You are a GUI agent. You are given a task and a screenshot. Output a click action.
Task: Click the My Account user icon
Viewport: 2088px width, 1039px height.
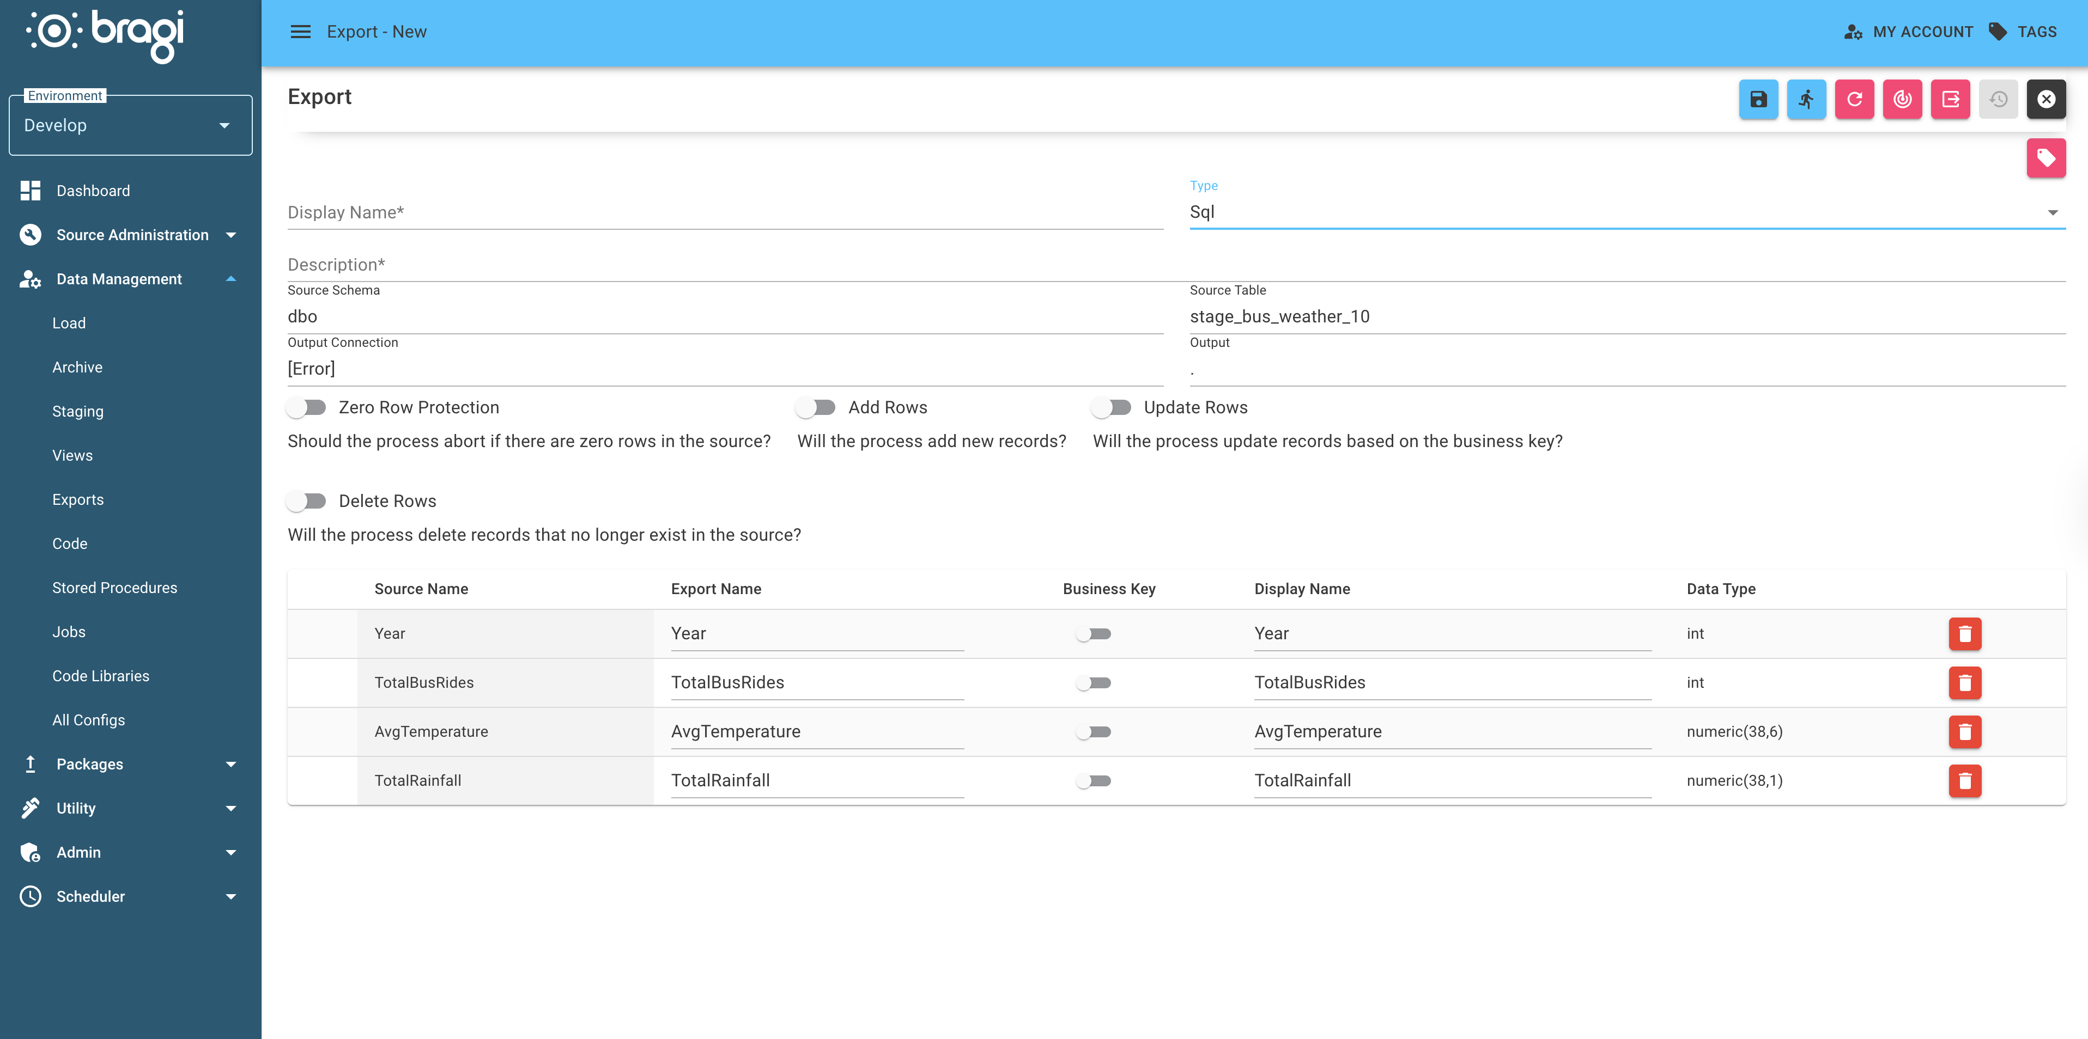[1853, 32]
